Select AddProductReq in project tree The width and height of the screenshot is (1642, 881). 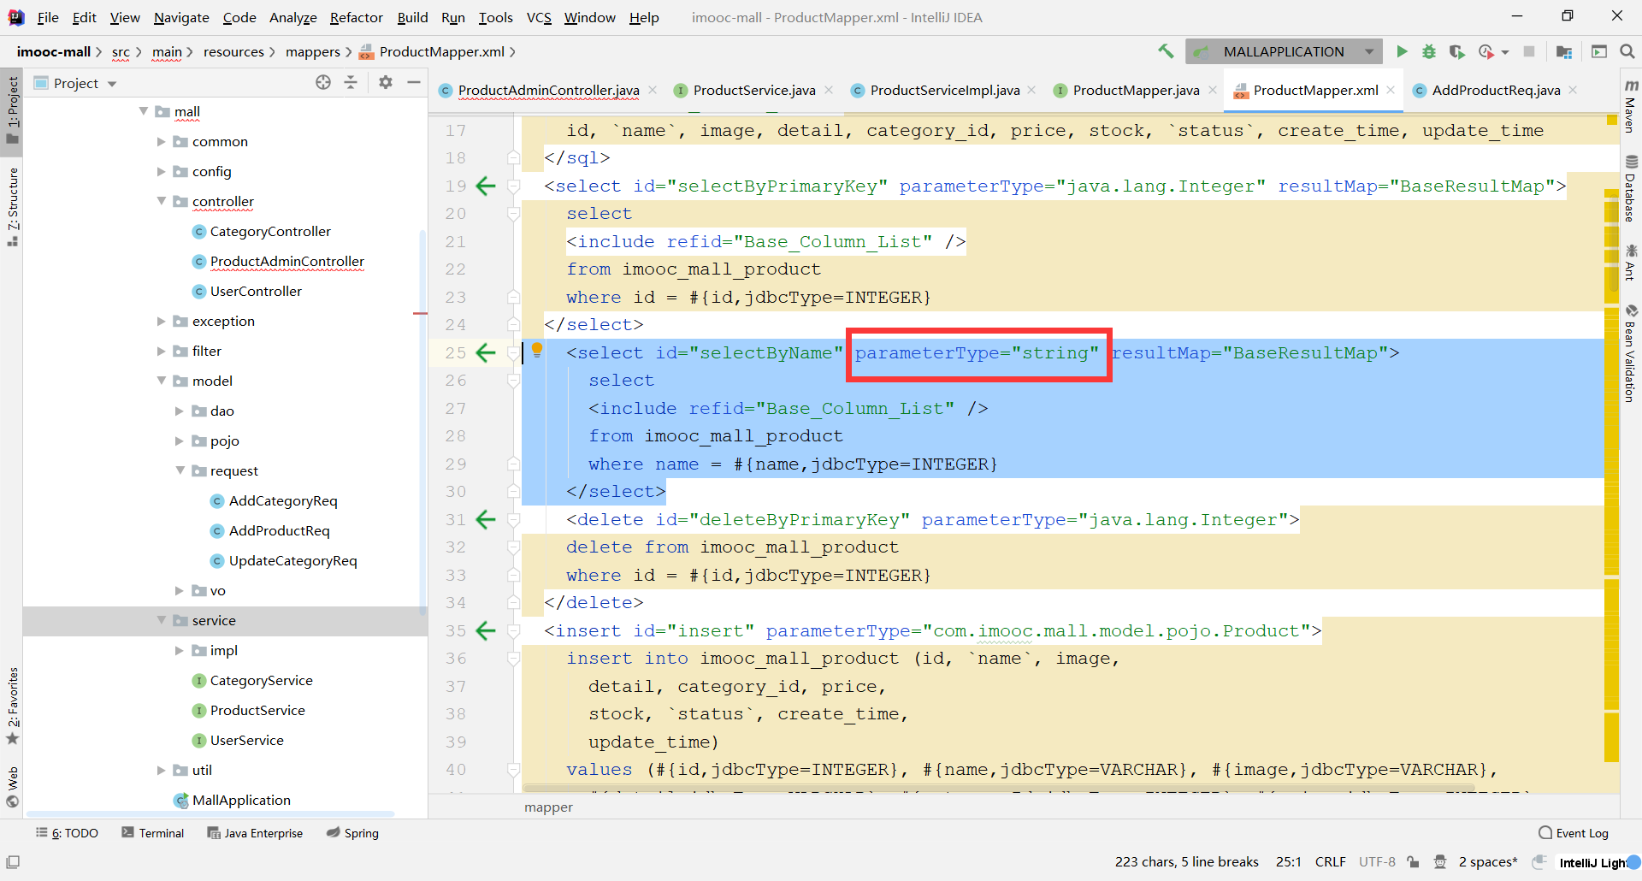[x=279, y=530]
